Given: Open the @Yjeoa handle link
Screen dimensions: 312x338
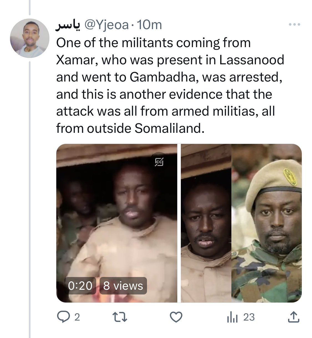Looking at the screenshot, I should [x=106, y=25].
